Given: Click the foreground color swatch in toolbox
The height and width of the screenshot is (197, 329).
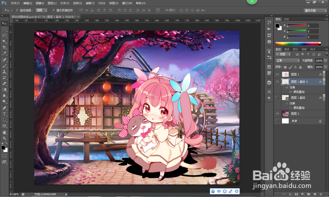Looking at the screenshot, I should click(3, 148).
